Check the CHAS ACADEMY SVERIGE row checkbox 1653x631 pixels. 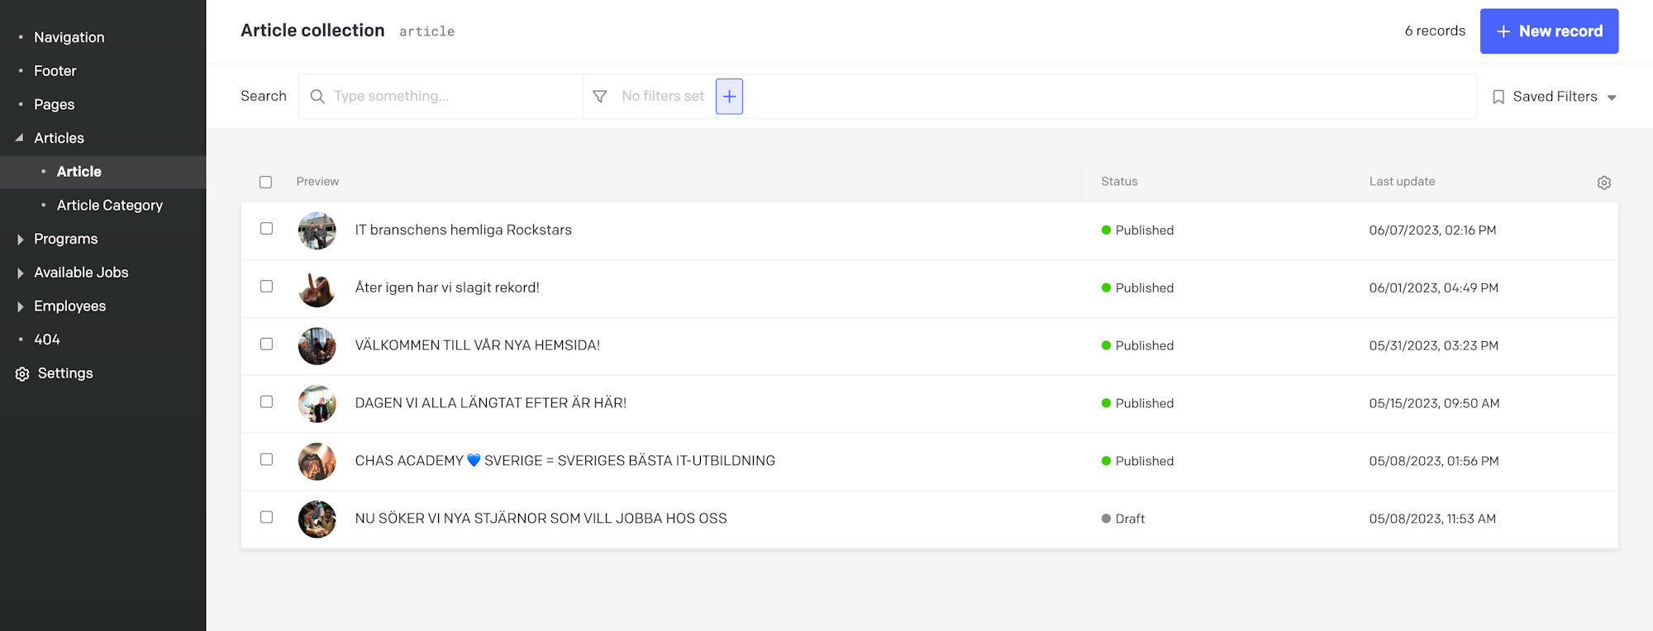click(266, 460)
